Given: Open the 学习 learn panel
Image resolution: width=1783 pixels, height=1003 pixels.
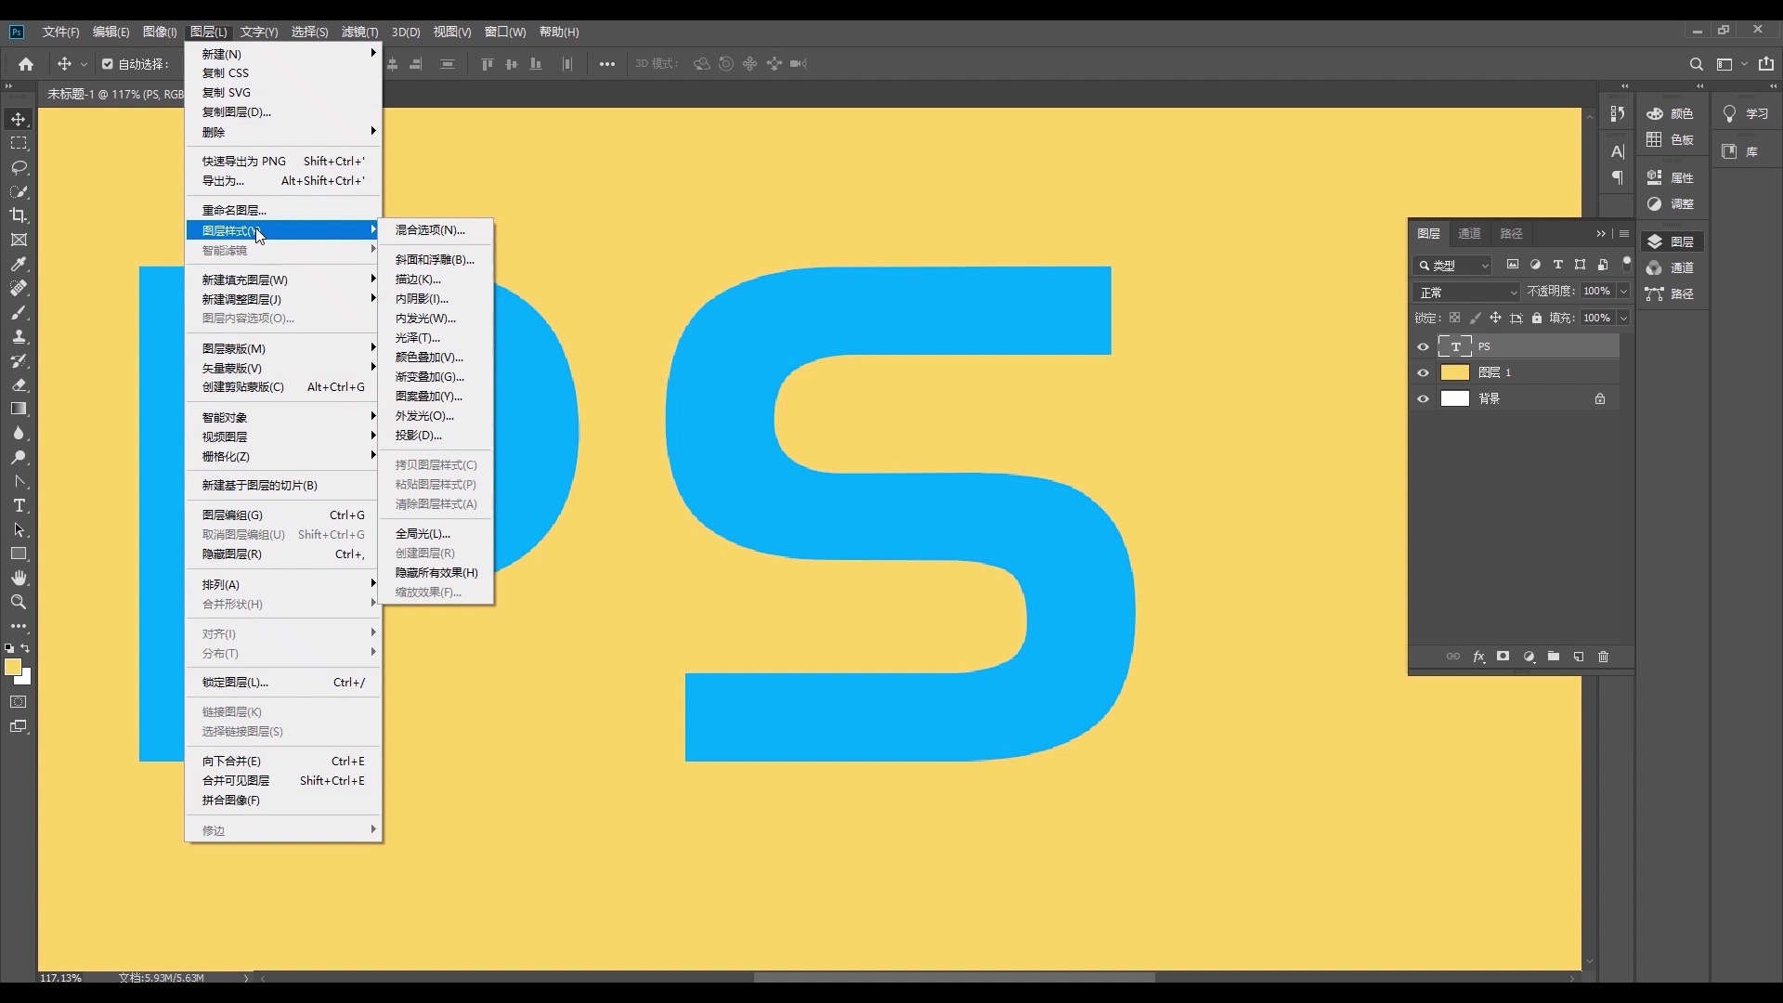Looking at the screenshot, I should tap(1745, 113).
